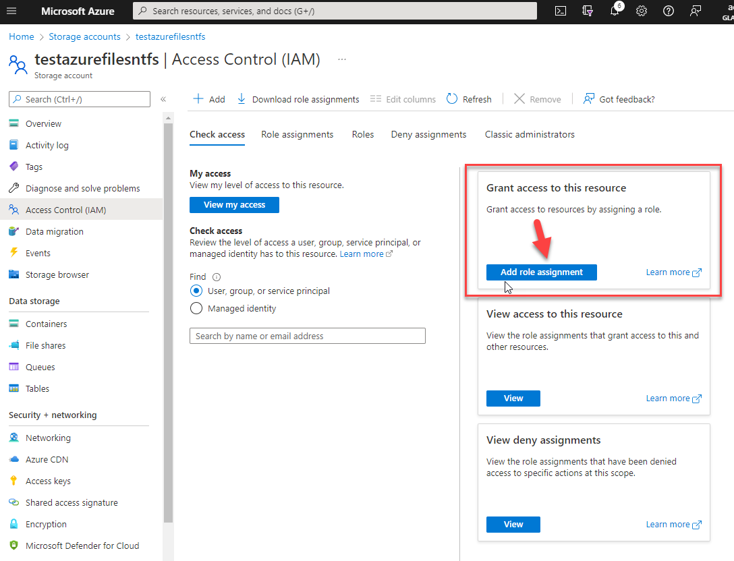734x561 pixels.
Task: Click View under View access to this resource
Action: coord(513,398)
